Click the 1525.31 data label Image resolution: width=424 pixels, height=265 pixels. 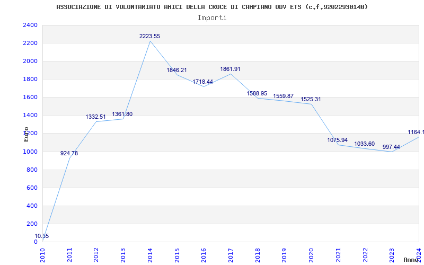point(311,99)
